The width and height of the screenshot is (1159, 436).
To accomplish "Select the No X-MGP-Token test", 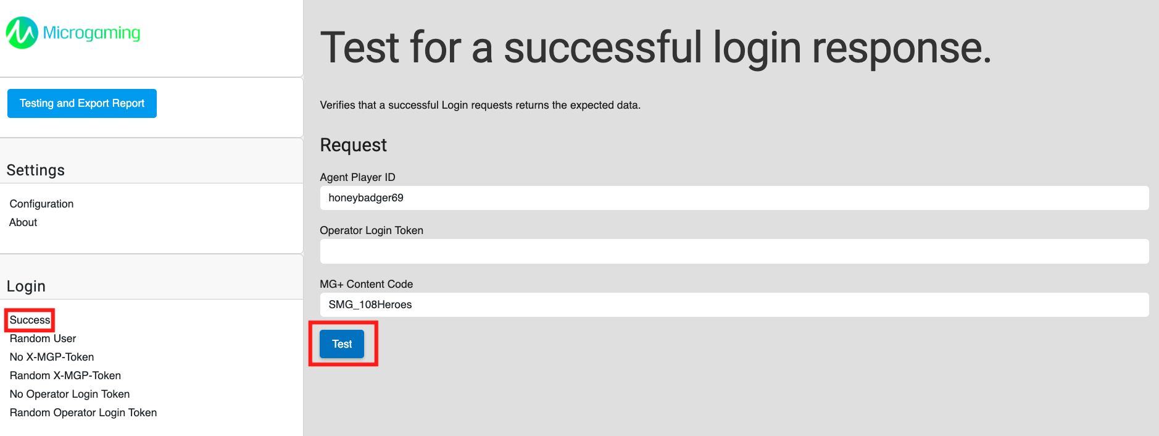I will click(x=52, y=357).
